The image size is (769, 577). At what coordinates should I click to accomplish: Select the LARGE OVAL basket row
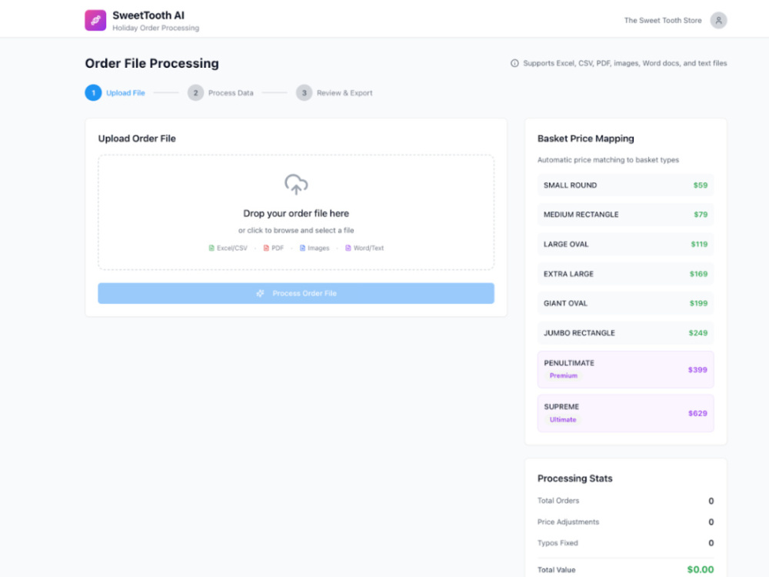click(x=625, y=245)
